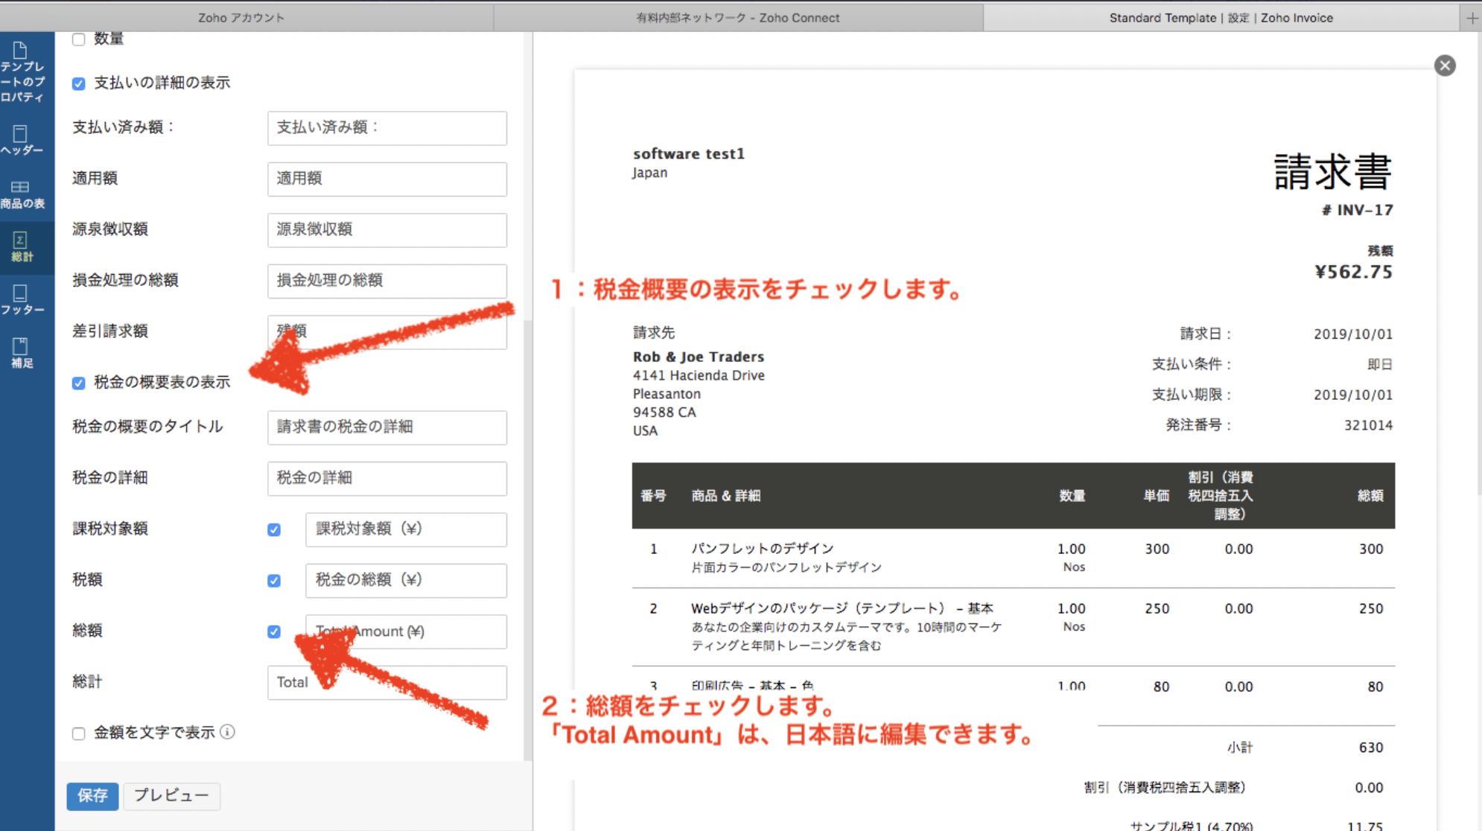1482x831 pixels.
Task: Click the 保存 button
Action: click(x=92, y=795)
